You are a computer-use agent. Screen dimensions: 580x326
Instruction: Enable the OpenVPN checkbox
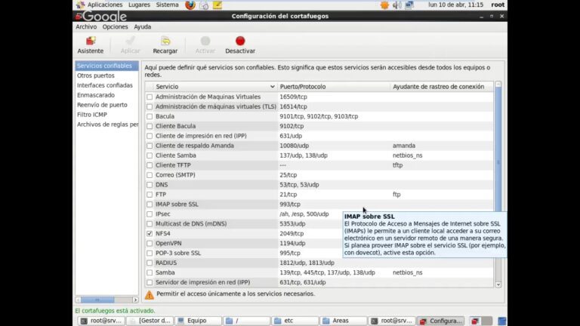150,244
